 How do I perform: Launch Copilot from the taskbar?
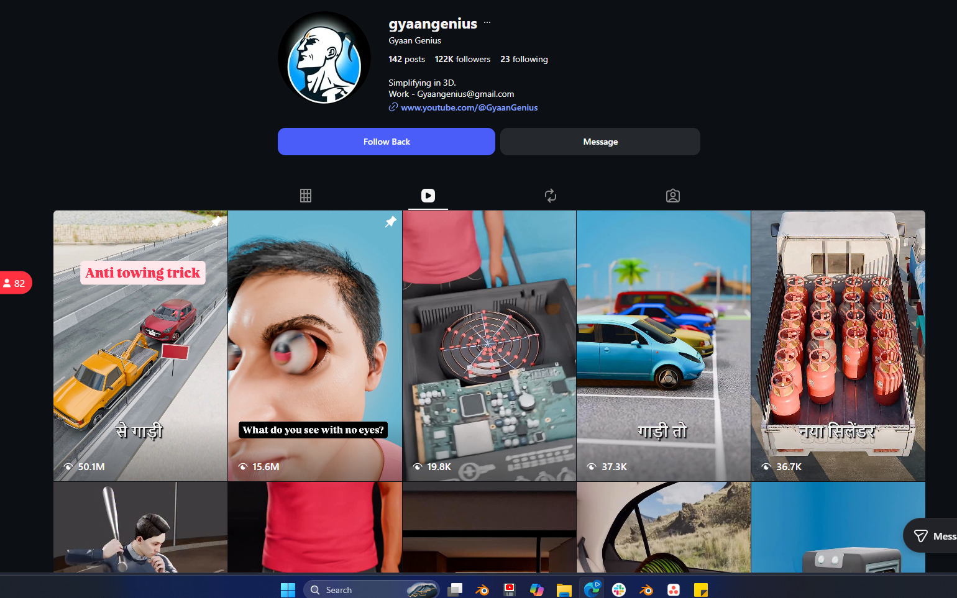pos(537,589)
